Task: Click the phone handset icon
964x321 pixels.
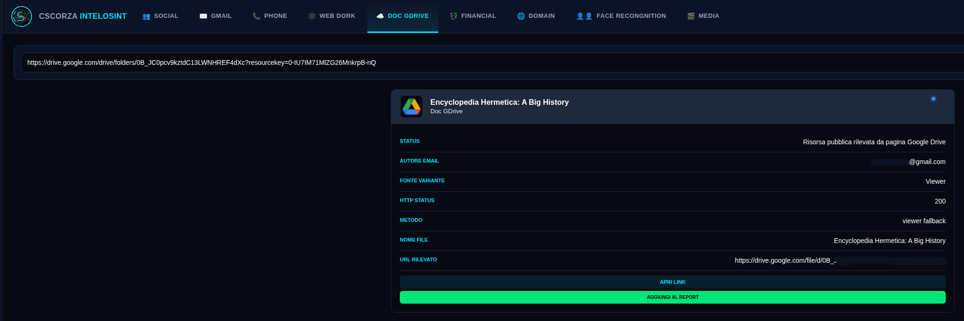Action: (257, 16)
